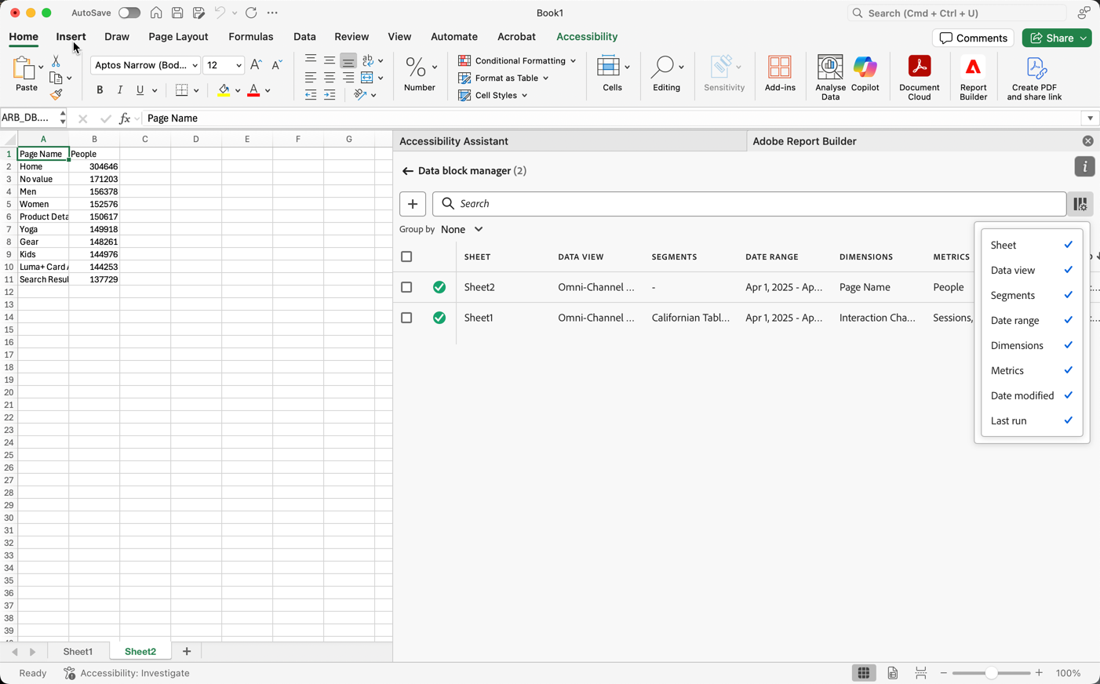The height and width of the screenshot is (684, 1100).
Task: Open the info icon in Report Builder panel
Action: tap(1084, 166)
